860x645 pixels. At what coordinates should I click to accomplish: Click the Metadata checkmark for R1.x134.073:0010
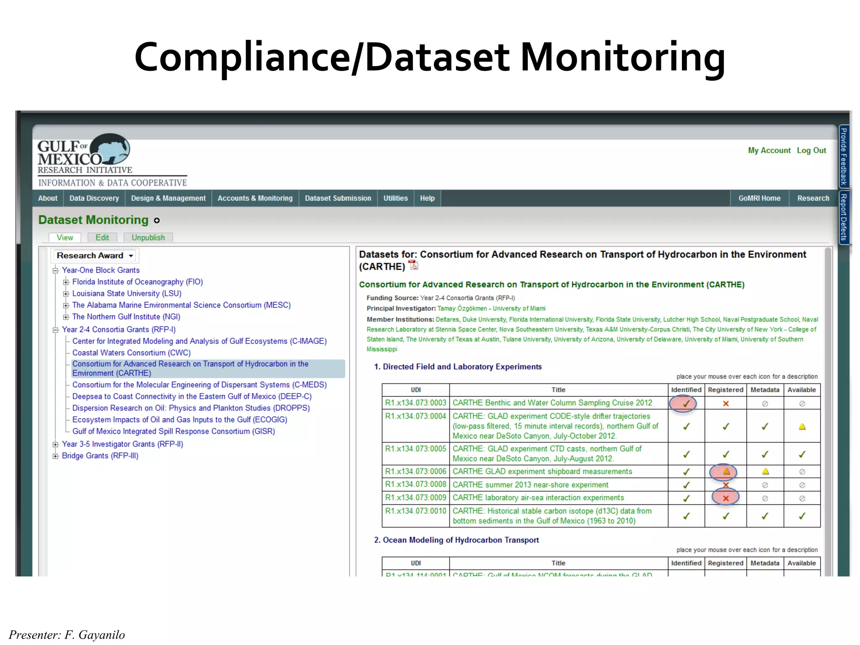(765, 516)
